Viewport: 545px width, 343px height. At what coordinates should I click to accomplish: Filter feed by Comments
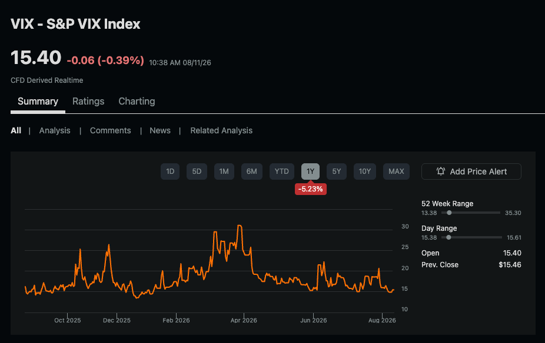[x=110, y=130]
